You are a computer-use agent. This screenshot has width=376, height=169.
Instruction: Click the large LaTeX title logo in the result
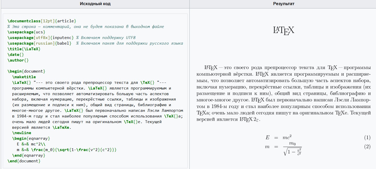[283, 31]
